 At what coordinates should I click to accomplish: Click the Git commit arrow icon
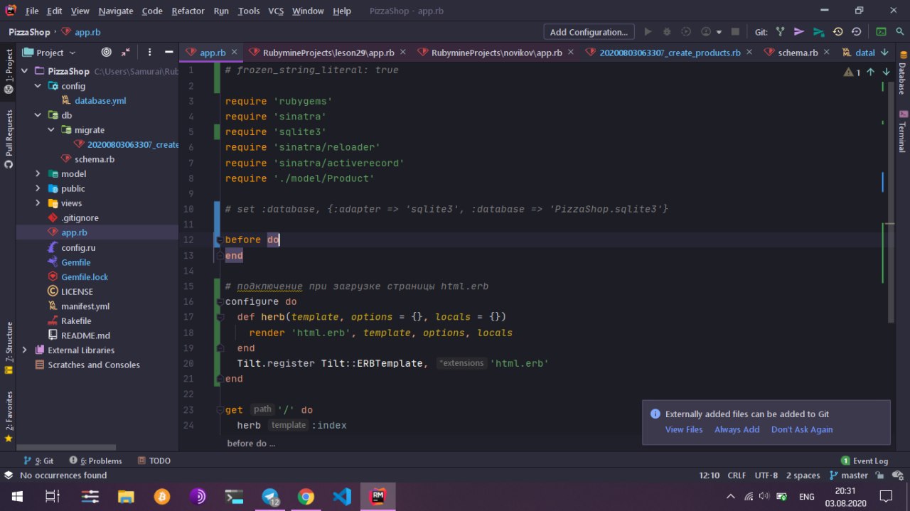pos(799,32)
